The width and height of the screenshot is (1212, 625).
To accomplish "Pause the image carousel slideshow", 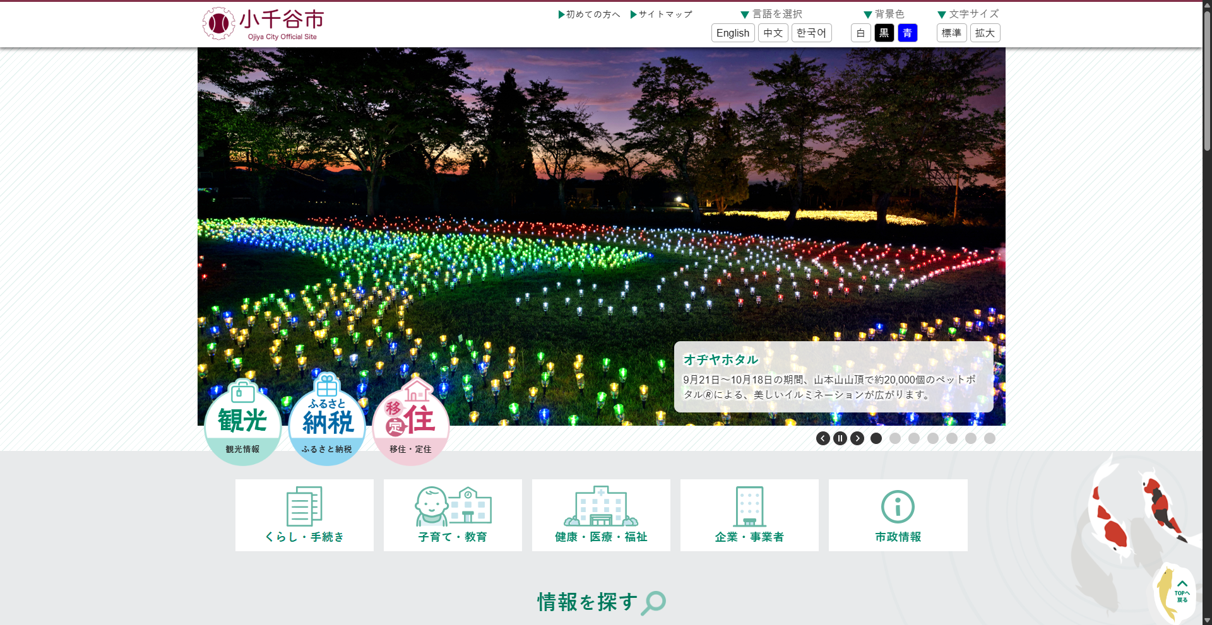I will coord(840,438).
